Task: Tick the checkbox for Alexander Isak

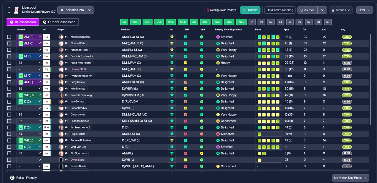Action: pos(9,50)
